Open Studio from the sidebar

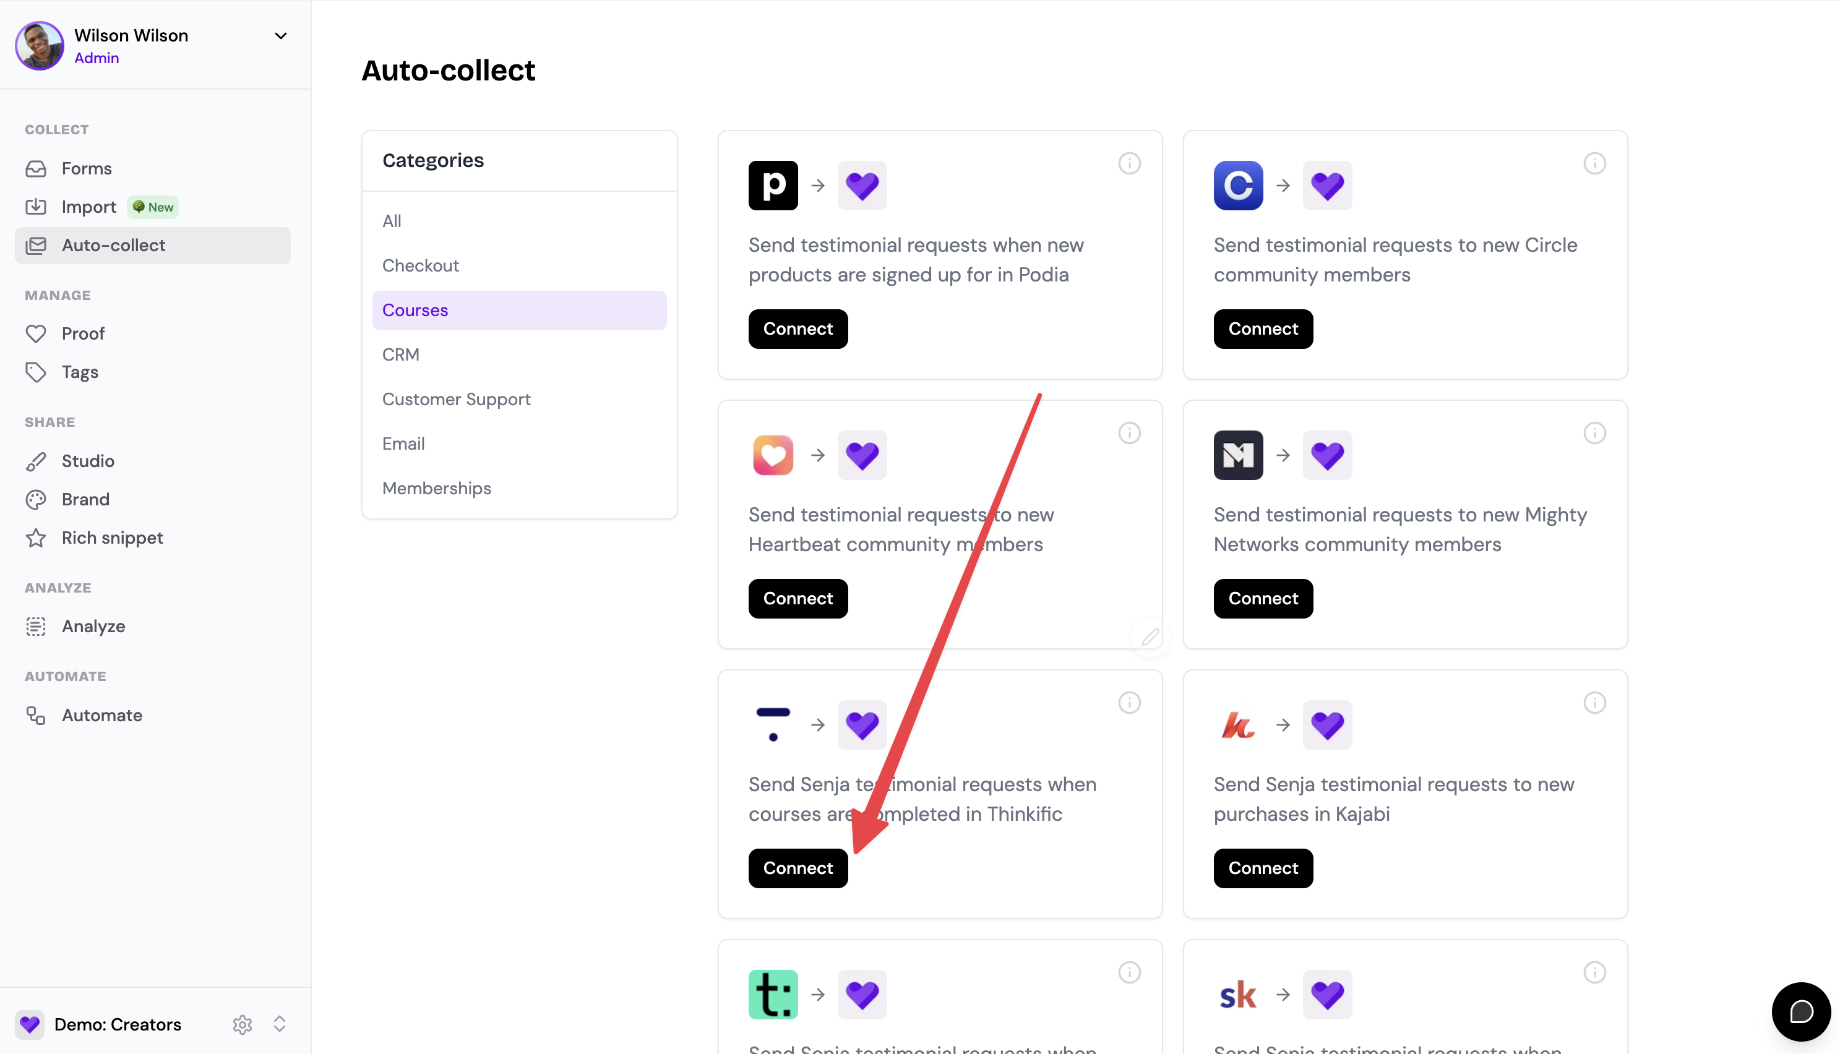[153, 461]
